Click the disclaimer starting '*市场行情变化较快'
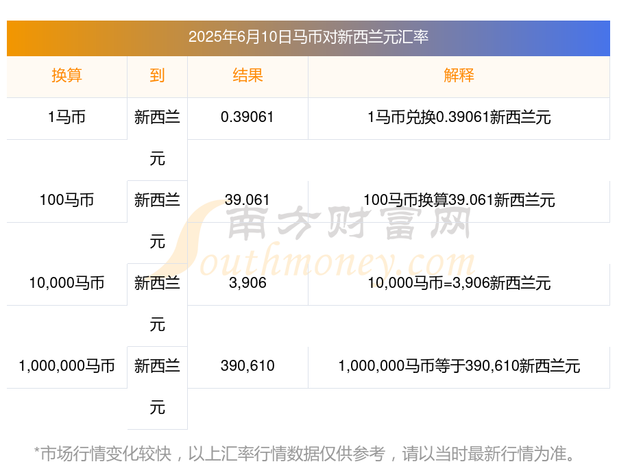The height and width of the screenshot is (475, 617). [305, 454]
